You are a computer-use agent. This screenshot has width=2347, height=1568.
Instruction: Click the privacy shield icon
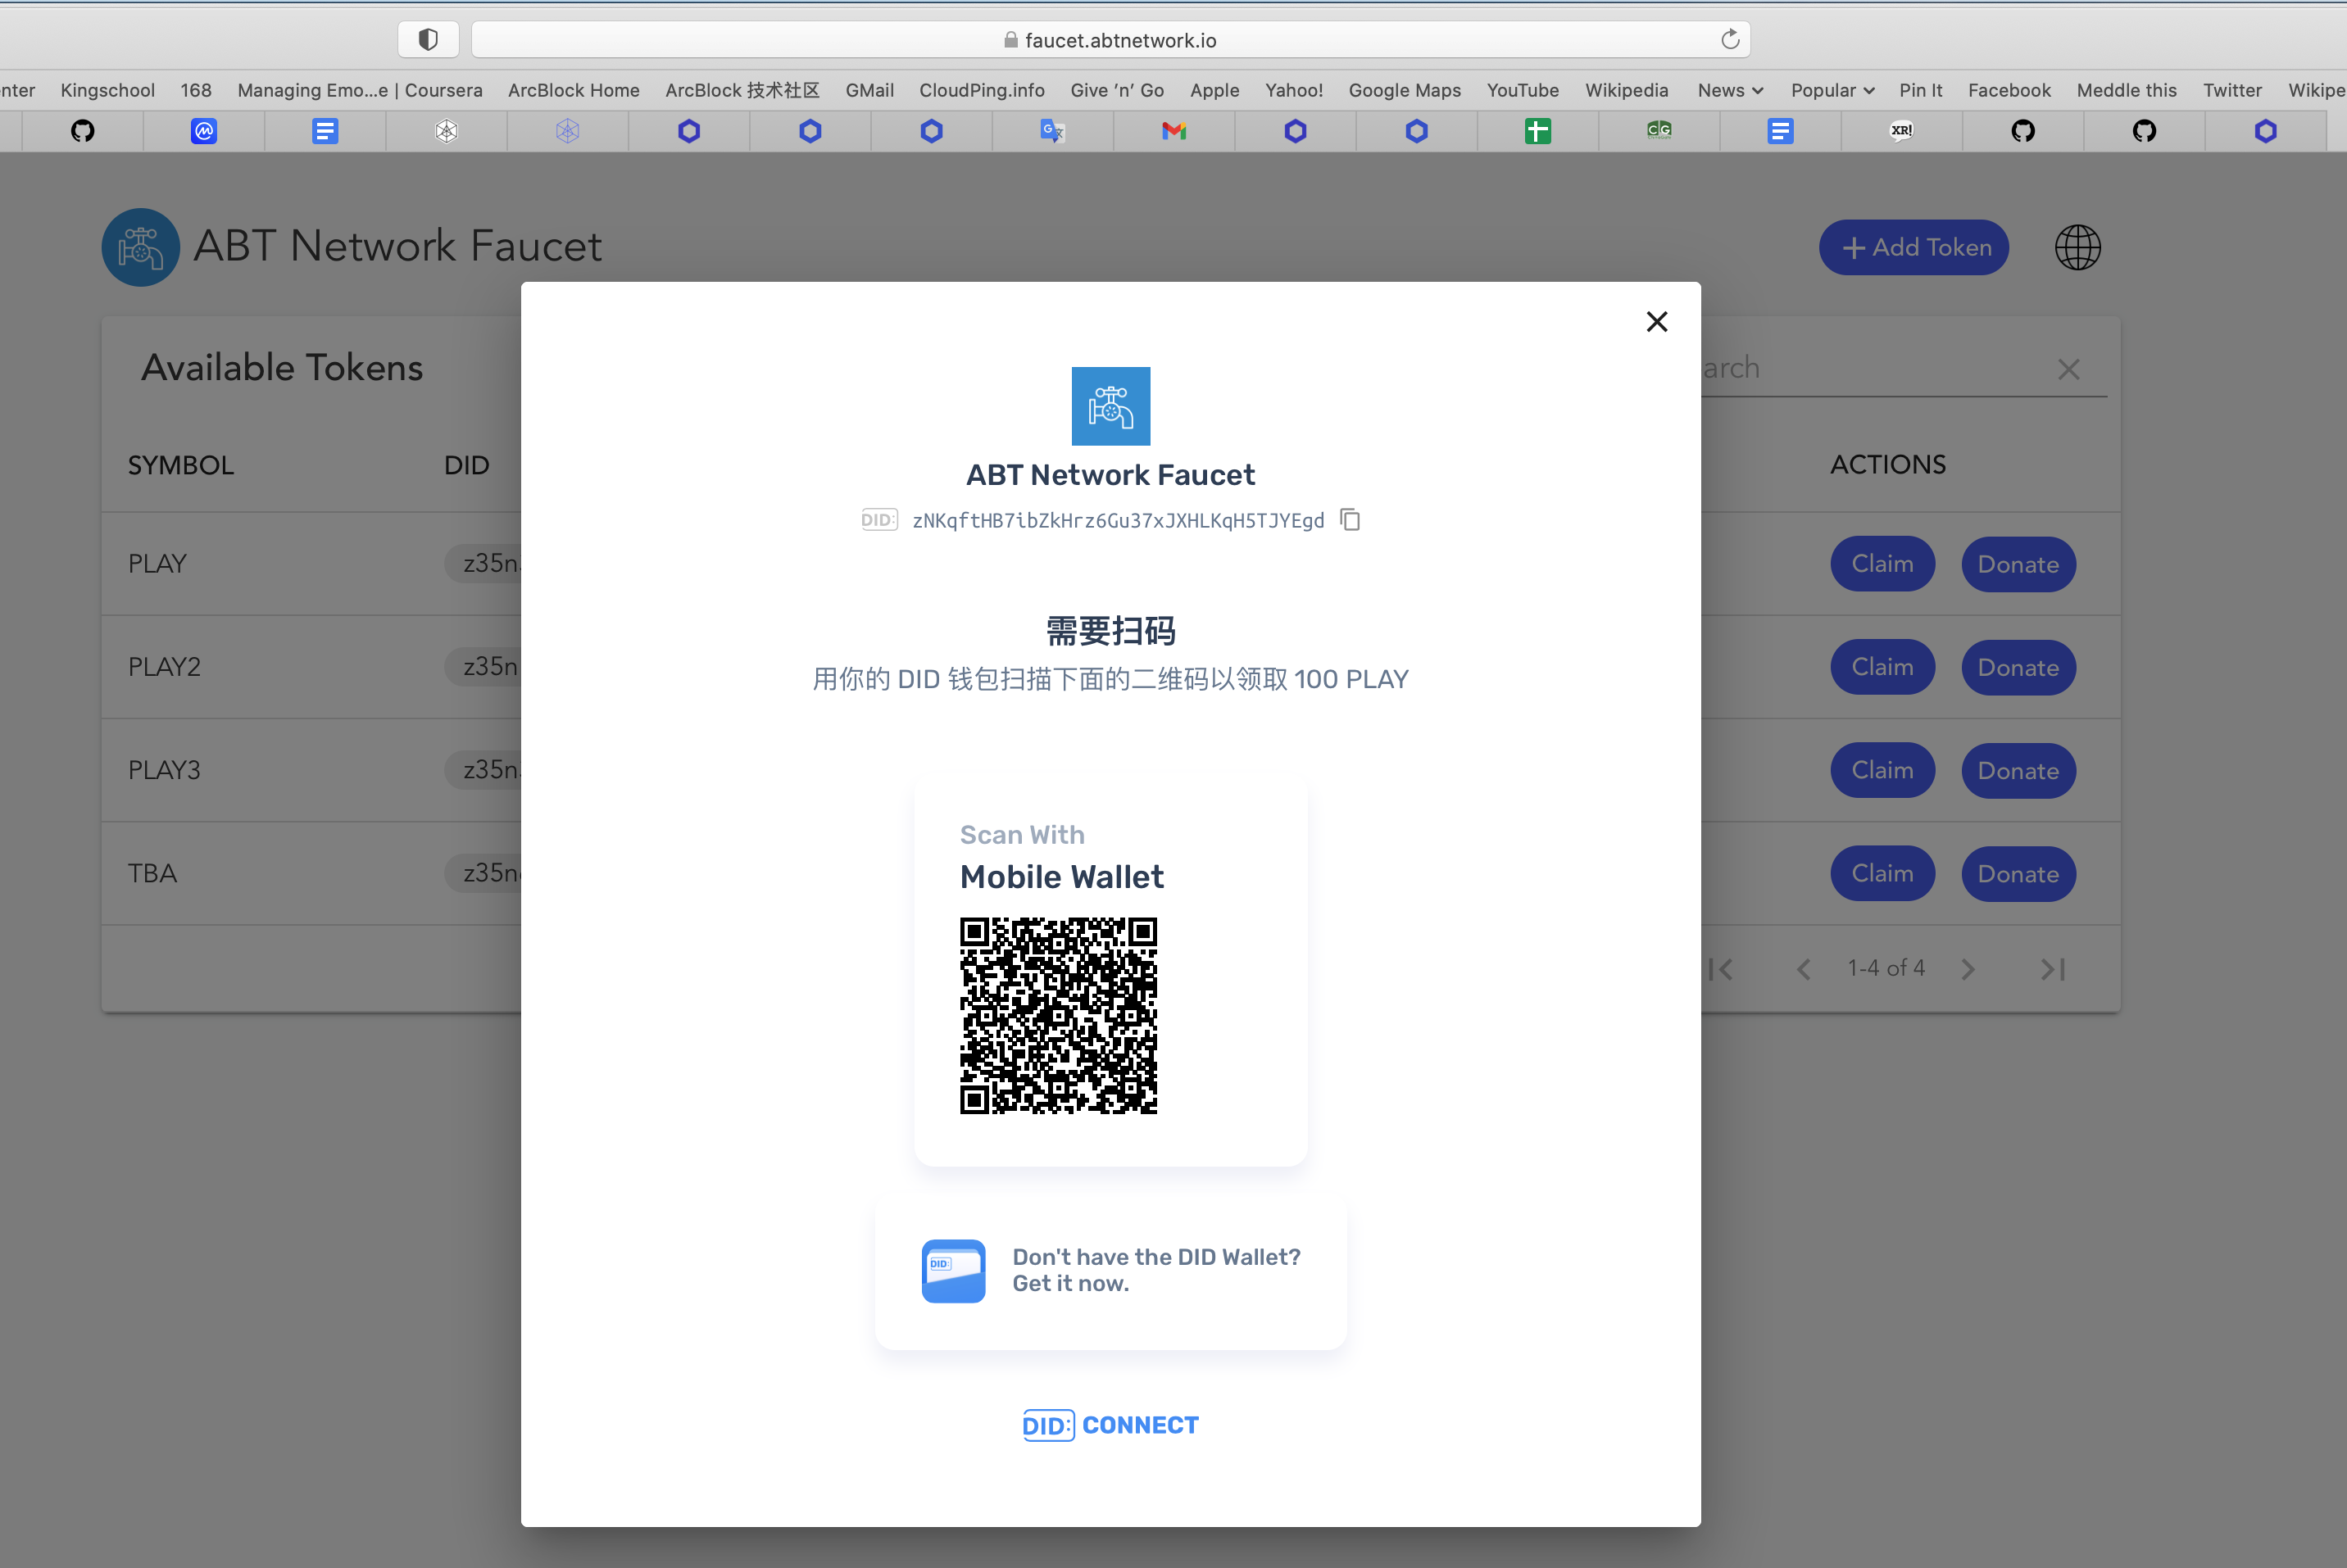point(428,40)
